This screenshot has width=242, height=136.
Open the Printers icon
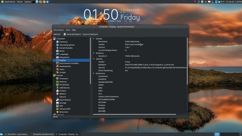click(x=57, y=91)
